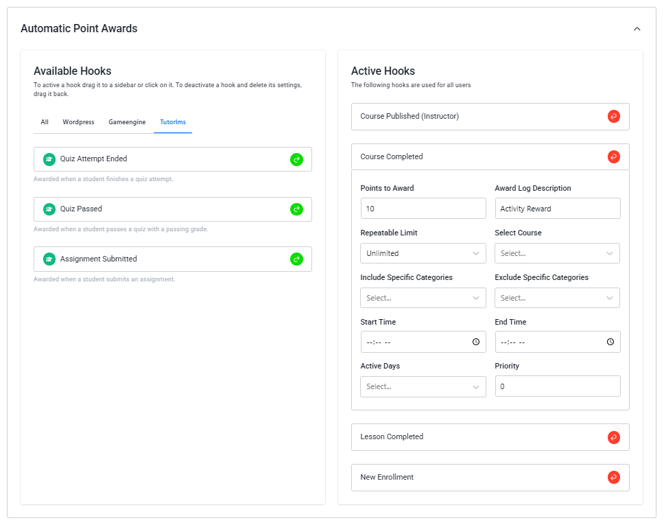Image resolution: width=664 pixels, height=525 pixels.
Task: Open the Select Course dropdown
Action: coord(557,253)
